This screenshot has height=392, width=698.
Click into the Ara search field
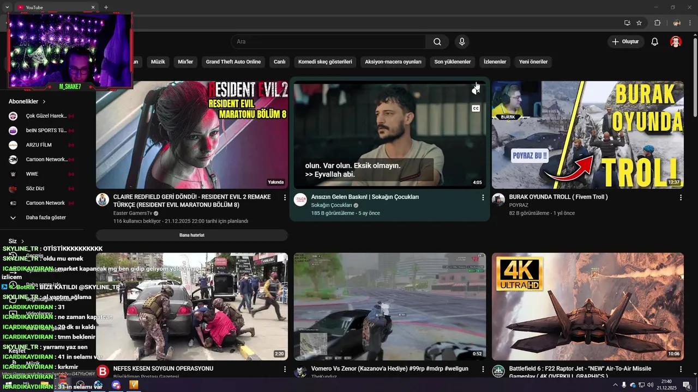pyautogui.click(x=328, y=42)
